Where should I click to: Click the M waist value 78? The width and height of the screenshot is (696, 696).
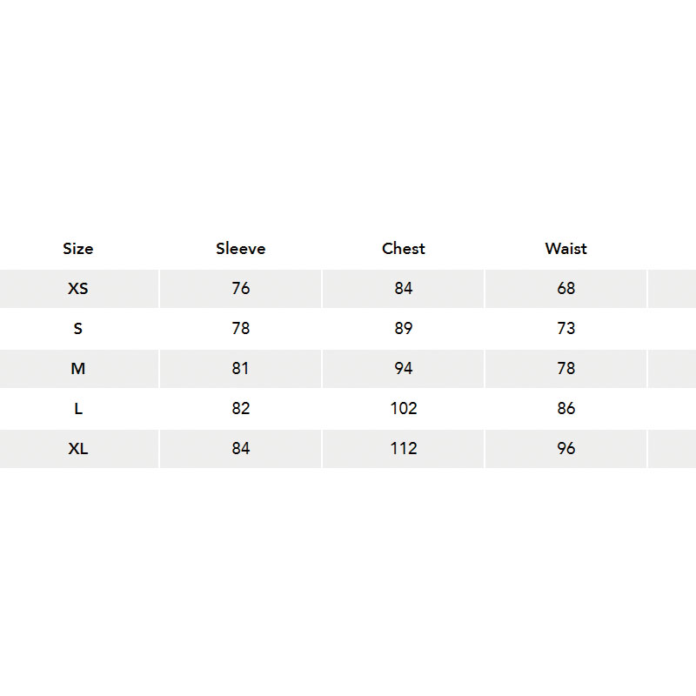click(x=566, y=368)
